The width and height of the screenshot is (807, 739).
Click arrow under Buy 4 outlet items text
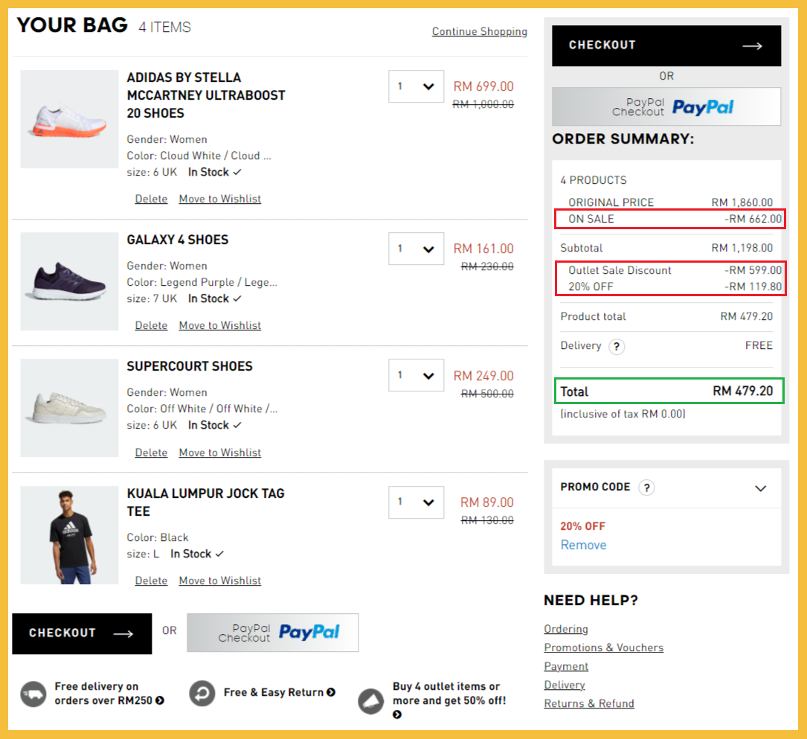[x=397, y=714]
